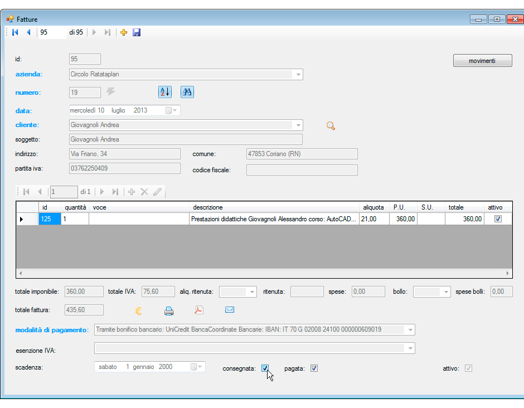Viewport: 524px width, 408px height.
Task: Click the spese field
Action: 368,292
